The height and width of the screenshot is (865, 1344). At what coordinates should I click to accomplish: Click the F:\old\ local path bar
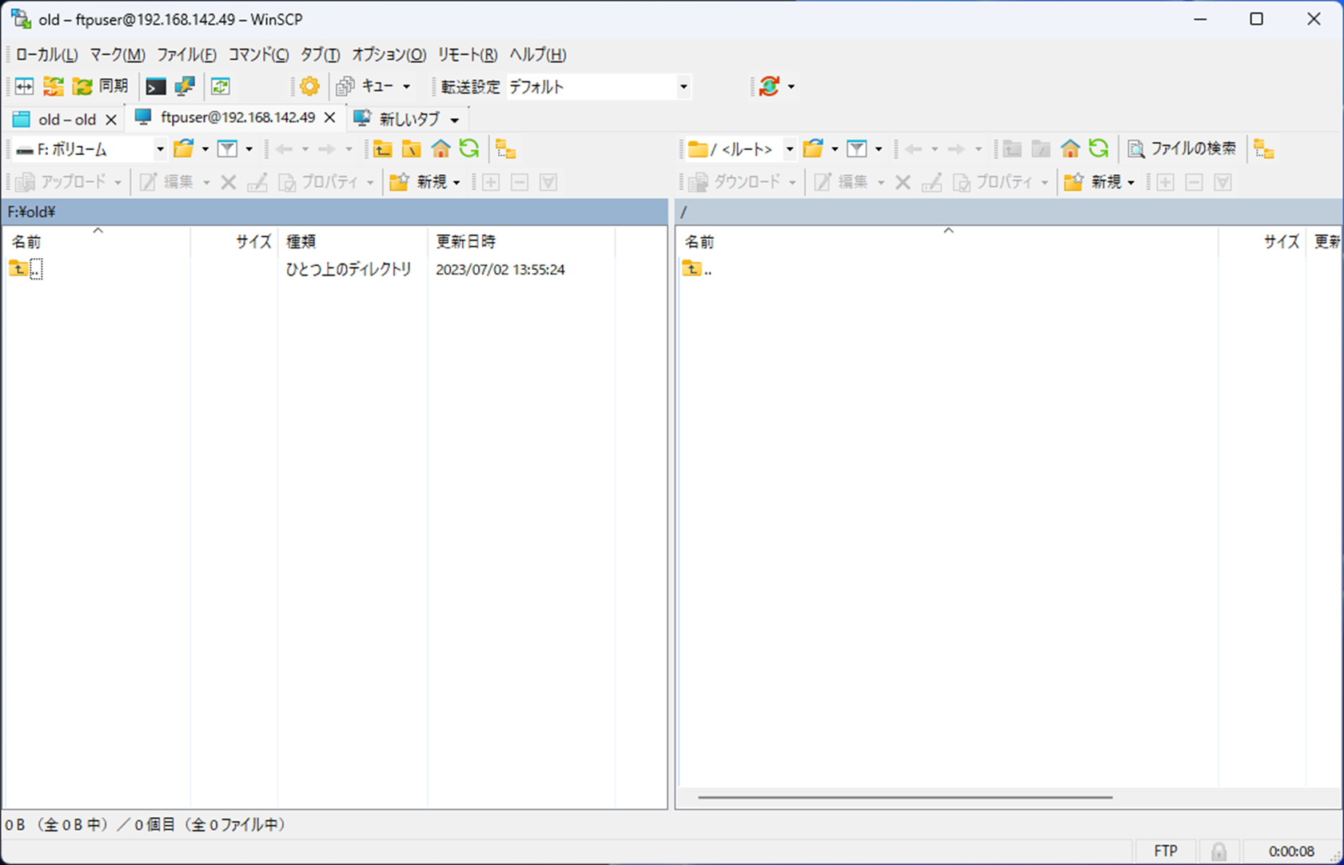[335, 212]
